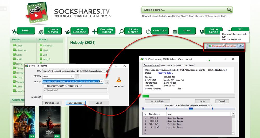Click the list icon beside Action genre
This screenshot has height=138, width=260.
[14, 45]
